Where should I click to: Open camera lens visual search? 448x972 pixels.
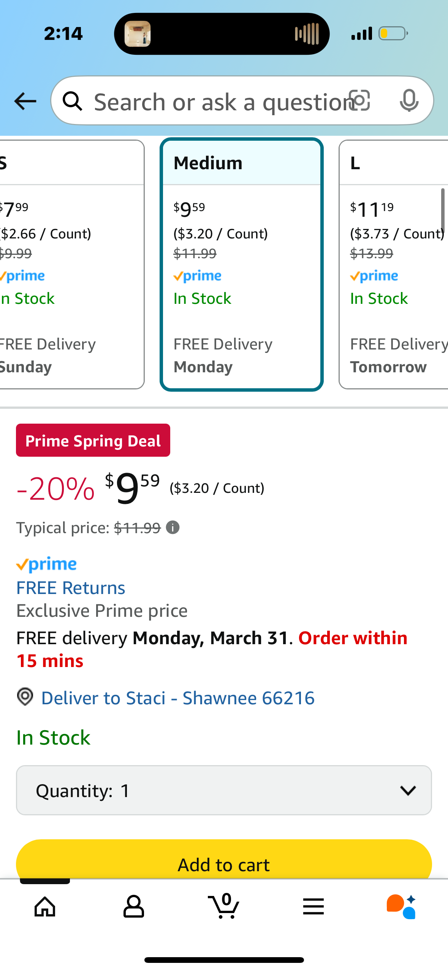(x=359, y=100)
